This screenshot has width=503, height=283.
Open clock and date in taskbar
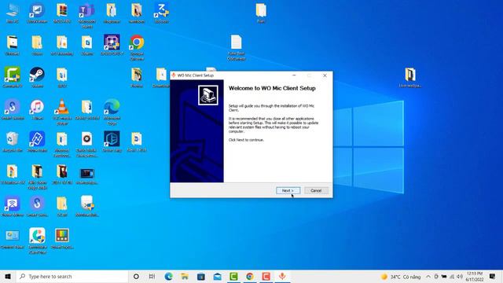pos(475,277)
